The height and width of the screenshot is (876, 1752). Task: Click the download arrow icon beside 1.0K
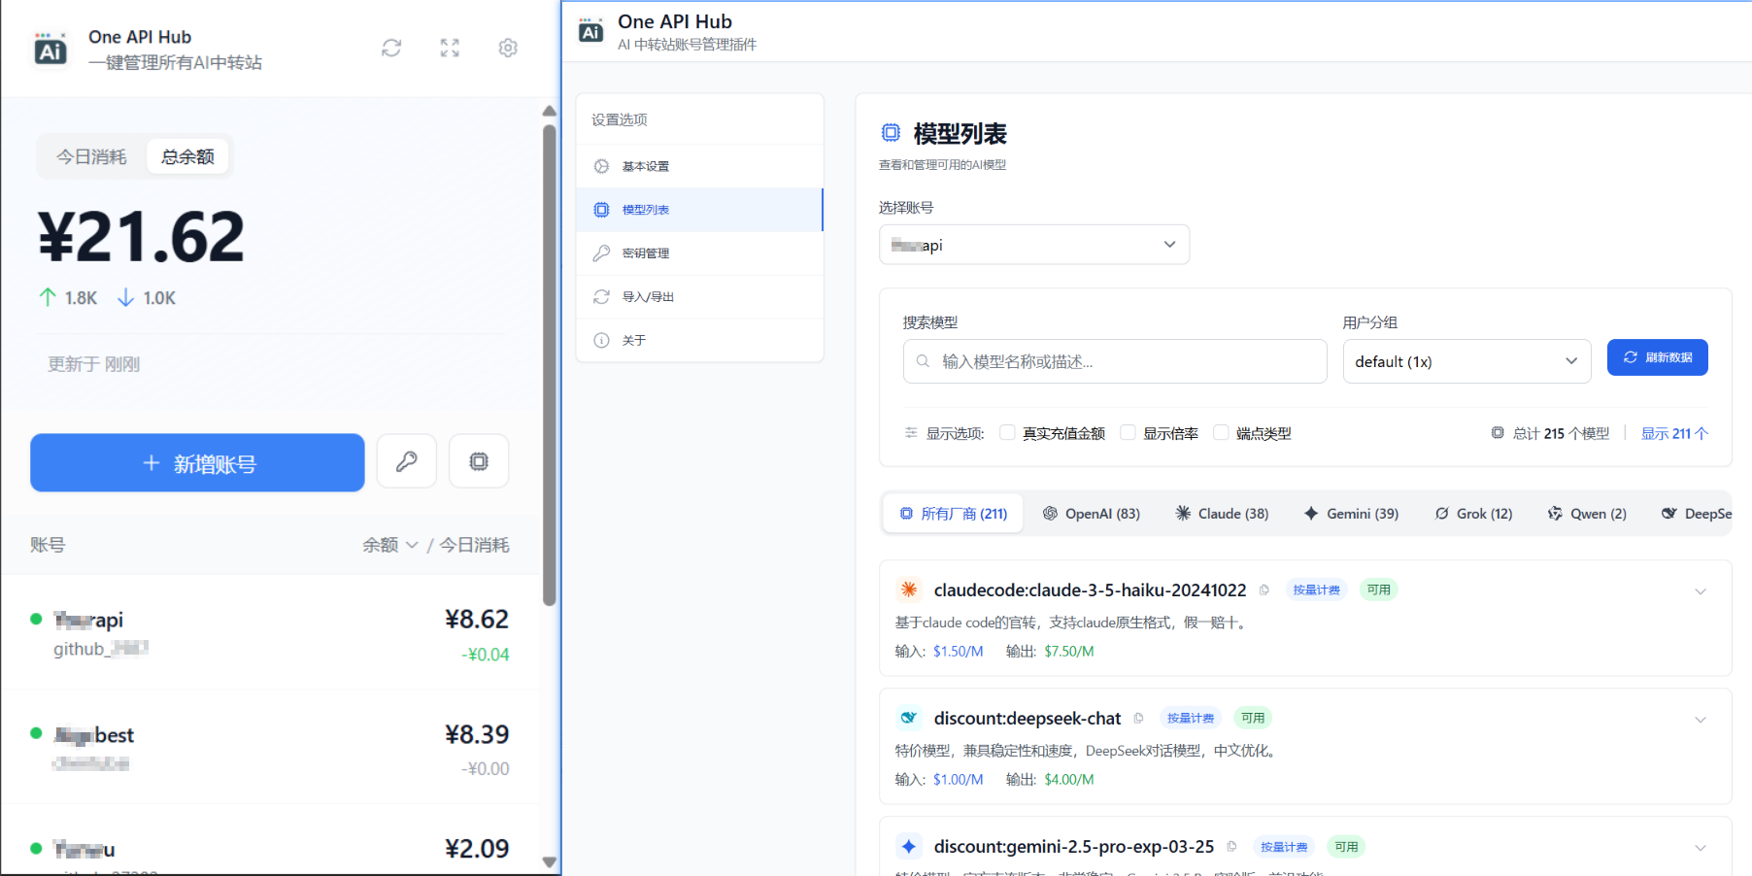pos(125,297)
